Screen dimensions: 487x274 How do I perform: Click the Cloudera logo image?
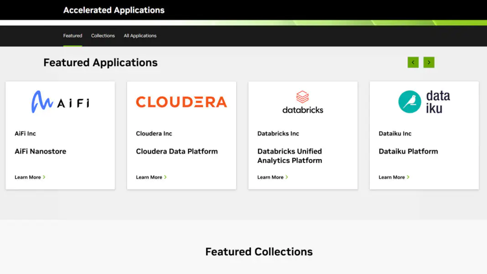(181, 102)
